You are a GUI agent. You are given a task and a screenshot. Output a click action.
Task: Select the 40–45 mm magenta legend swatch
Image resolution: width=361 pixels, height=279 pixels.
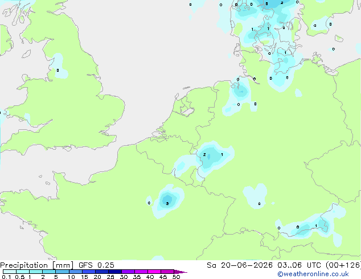point(154,272)
